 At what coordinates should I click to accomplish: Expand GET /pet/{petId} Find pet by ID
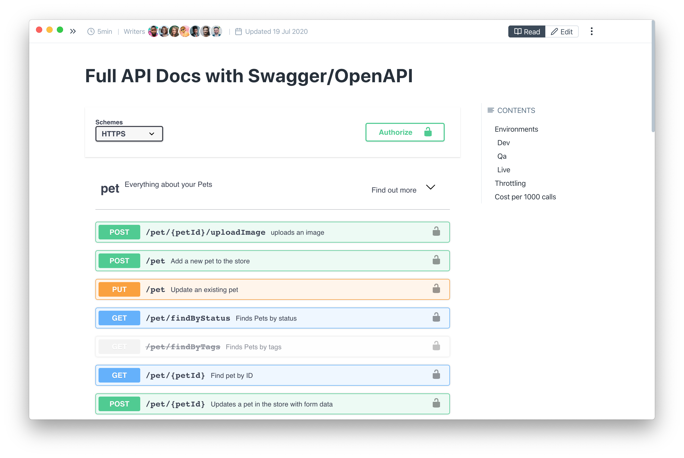pos(272,375)
